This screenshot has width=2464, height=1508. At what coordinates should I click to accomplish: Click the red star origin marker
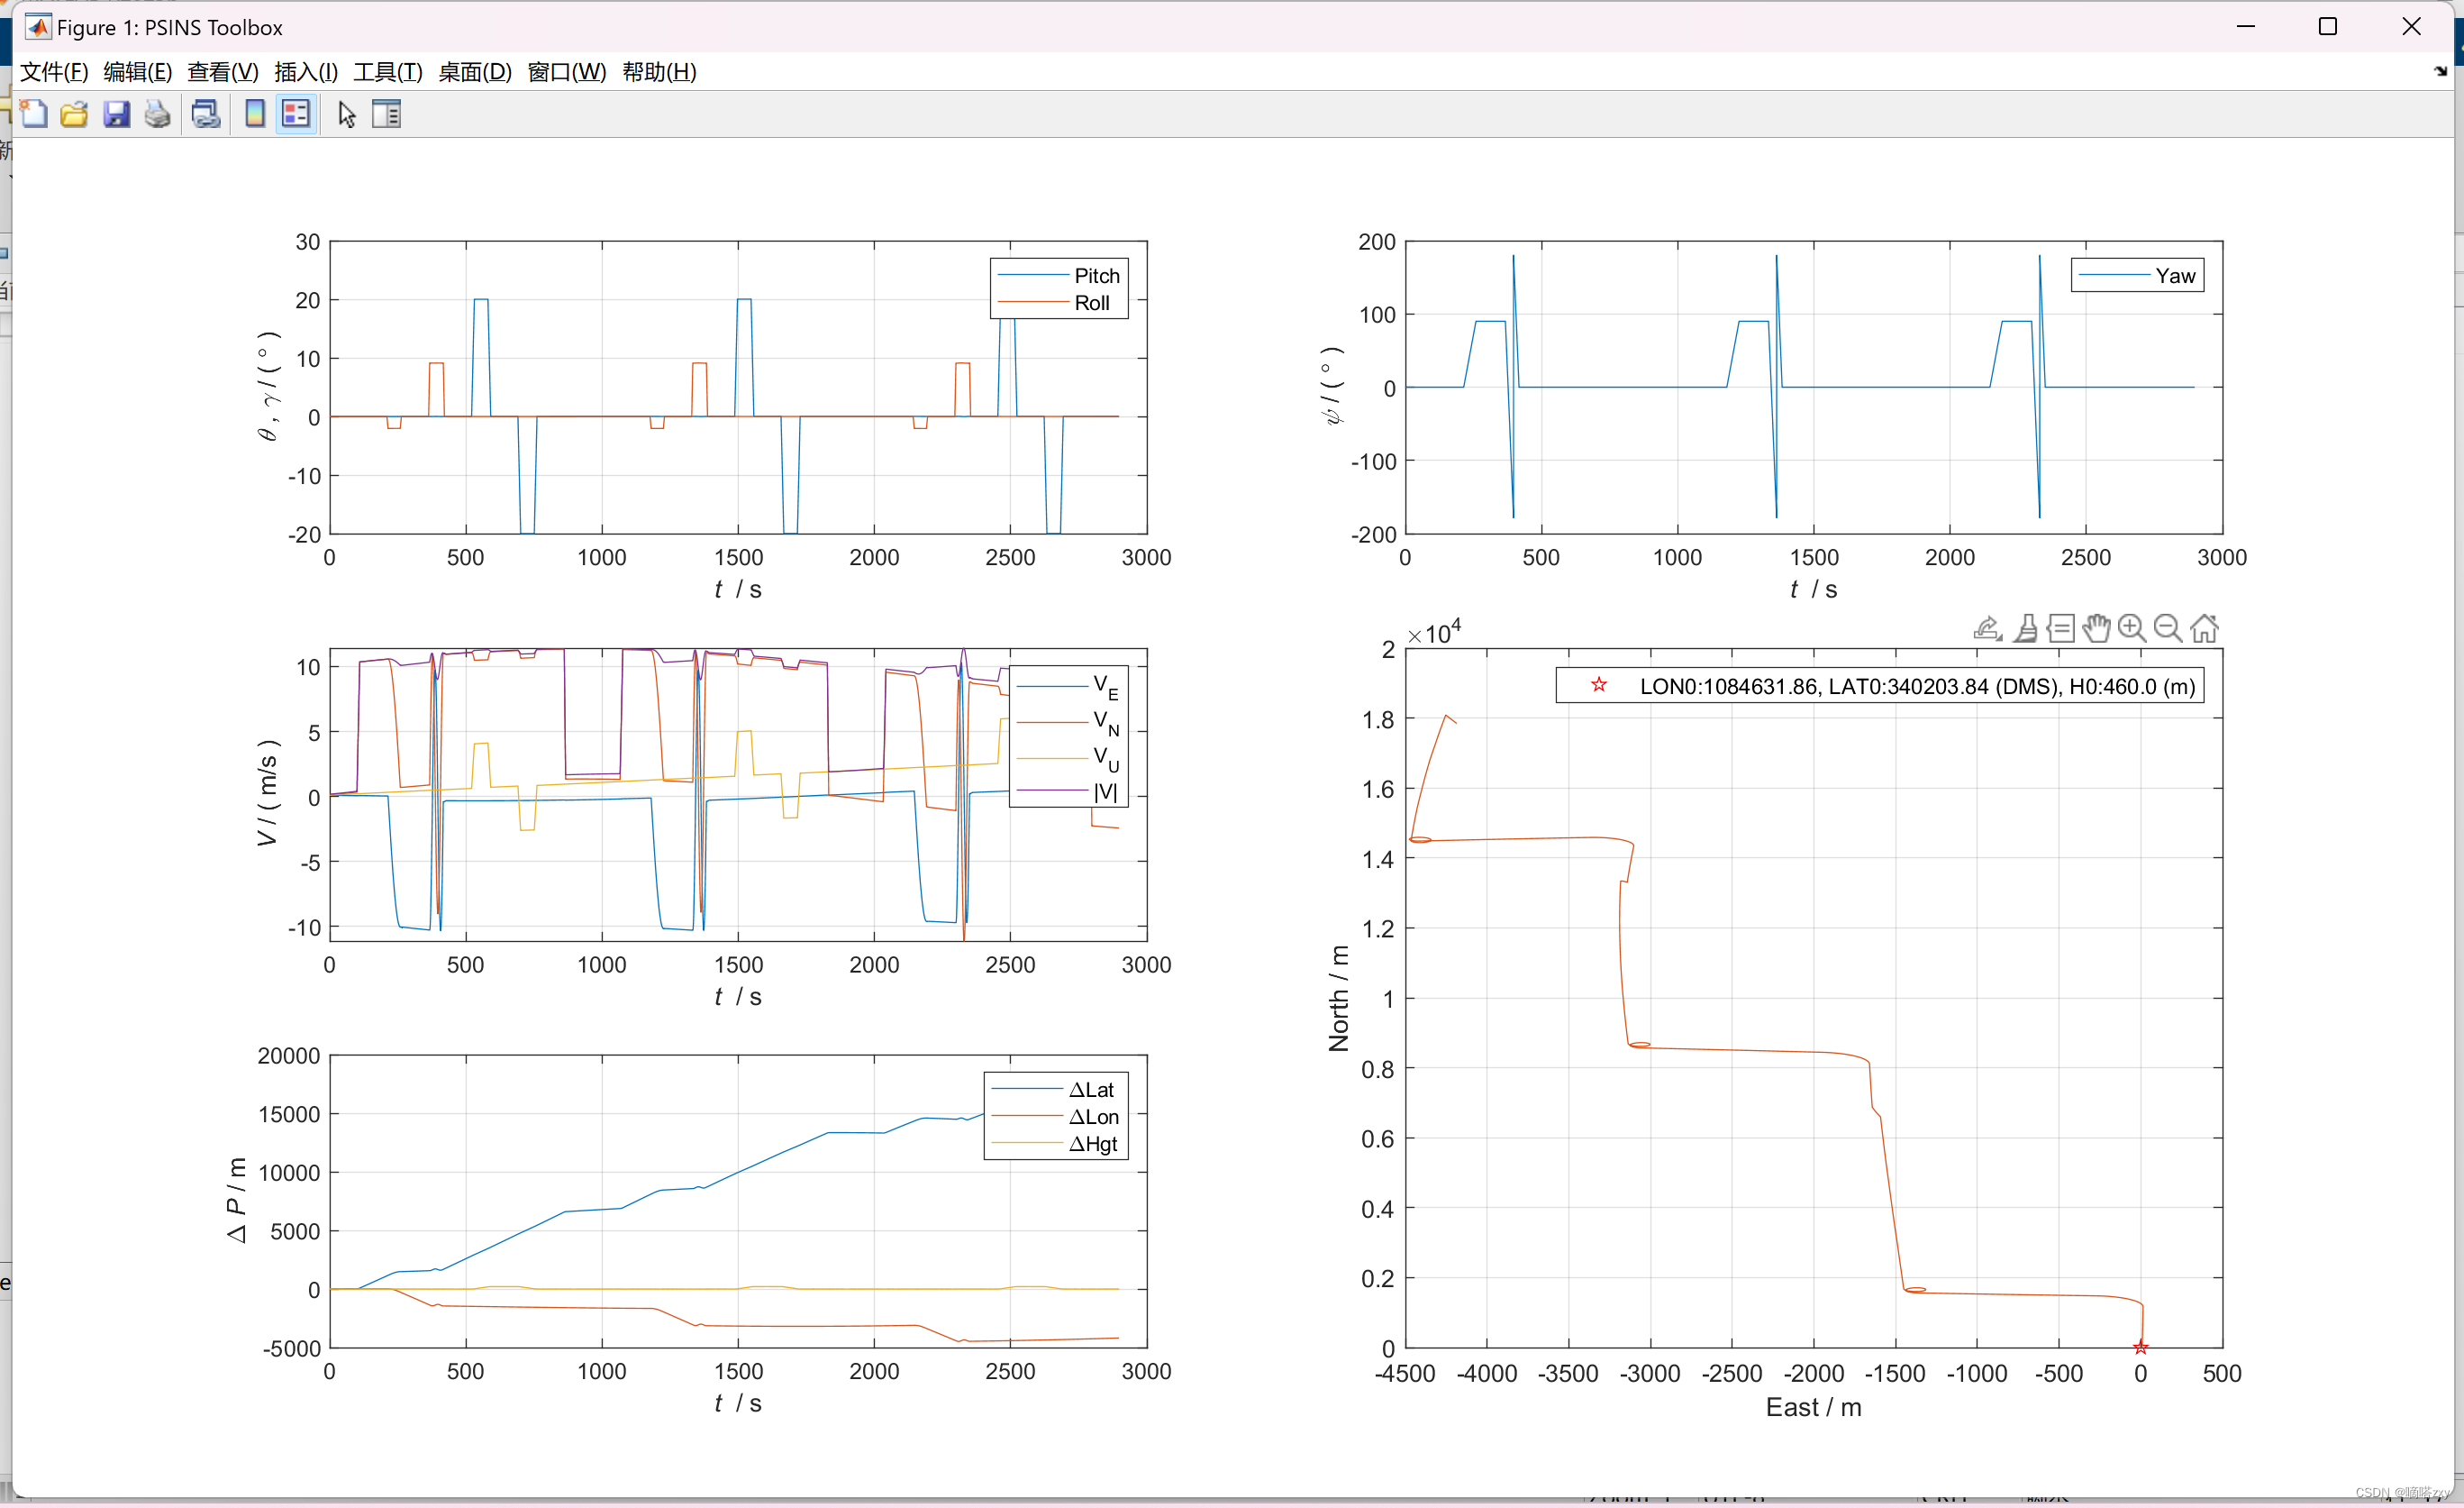(x=2140, y=1347)
